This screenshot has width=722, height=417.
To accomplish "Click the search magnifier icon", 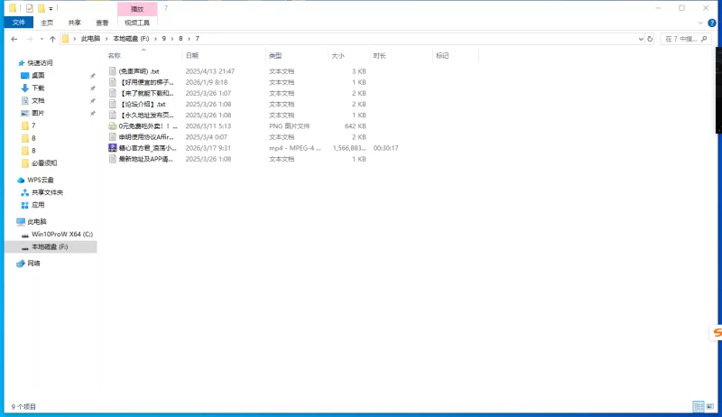I will [704, 39].
